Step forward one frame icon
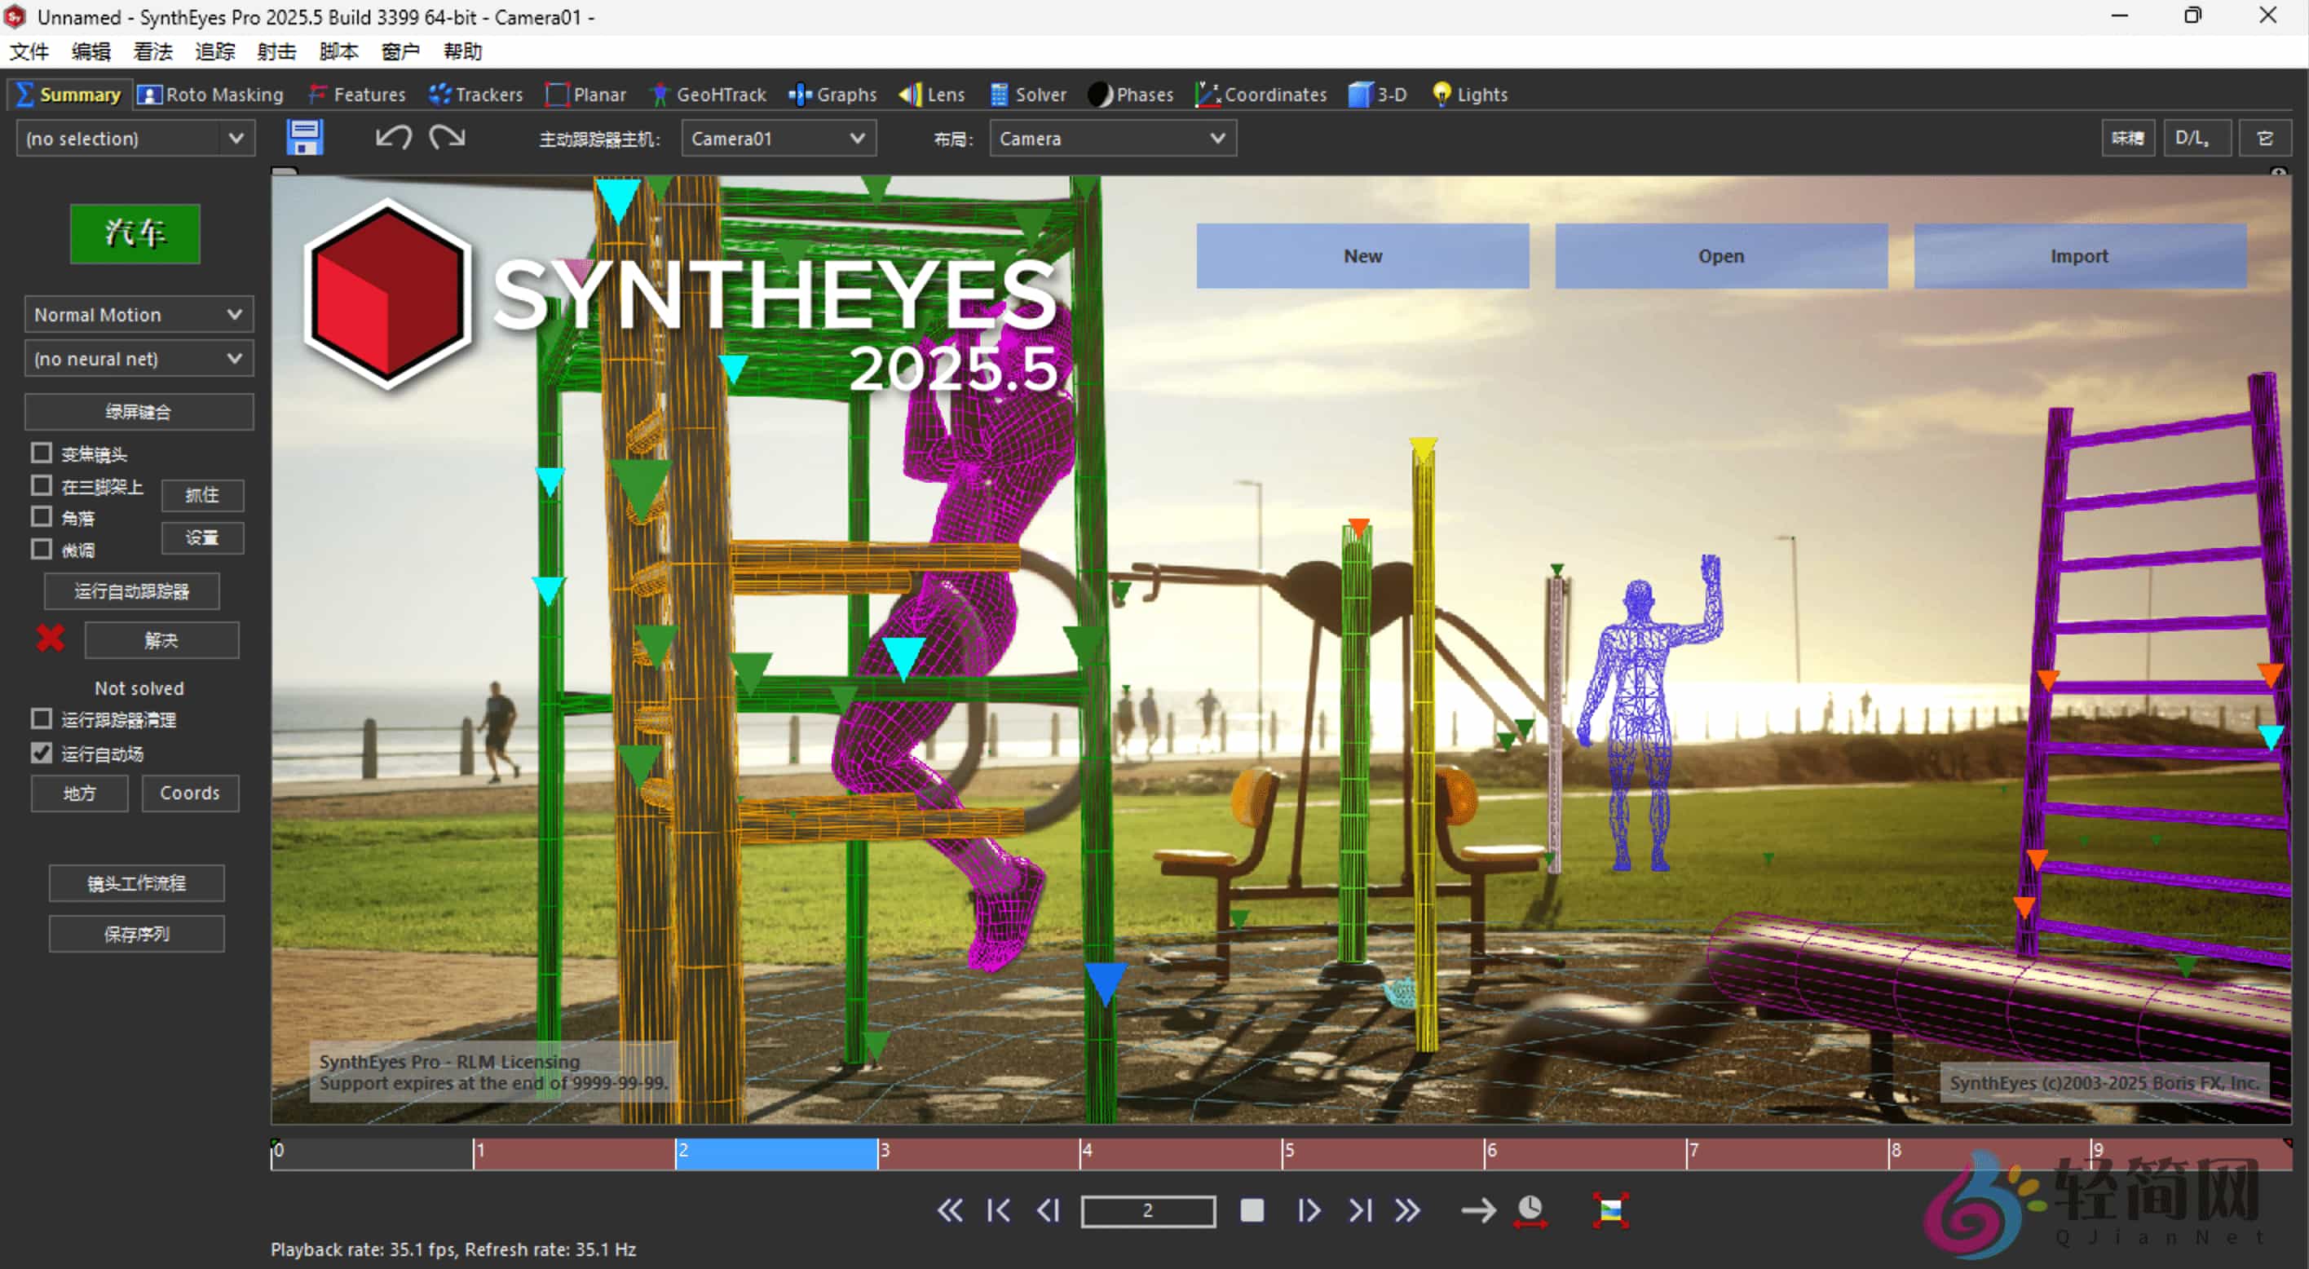 pos(1309,1211)
